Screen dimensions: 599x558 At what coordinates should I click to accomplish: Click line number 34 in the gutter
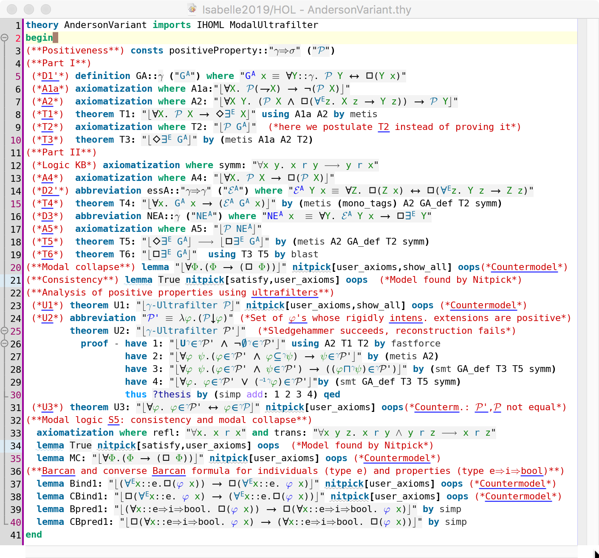[16, 446]
